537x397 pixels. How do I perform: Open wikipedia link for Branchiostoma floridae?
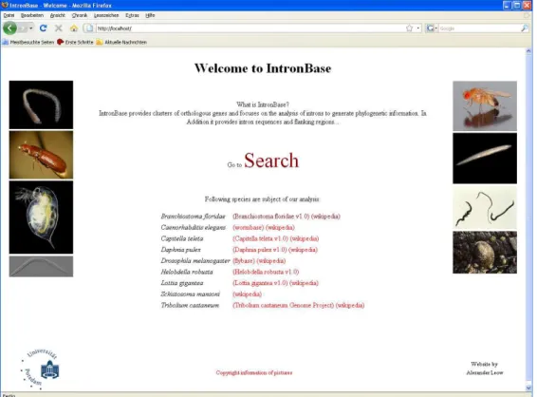click(325, 217)
